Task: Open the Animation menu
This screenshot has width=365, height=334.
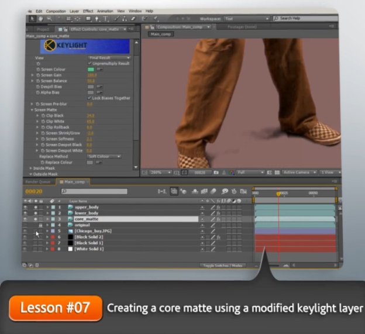Action: [x=105, y=11]
